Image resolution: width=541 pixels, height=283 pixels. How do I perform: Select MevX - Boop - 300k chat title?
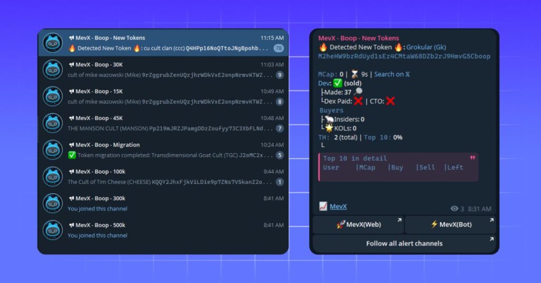pos(100,198)
